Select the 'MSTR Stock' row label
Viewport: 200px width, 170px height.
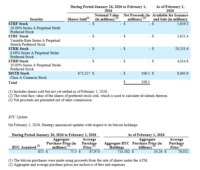pos(19,73)
